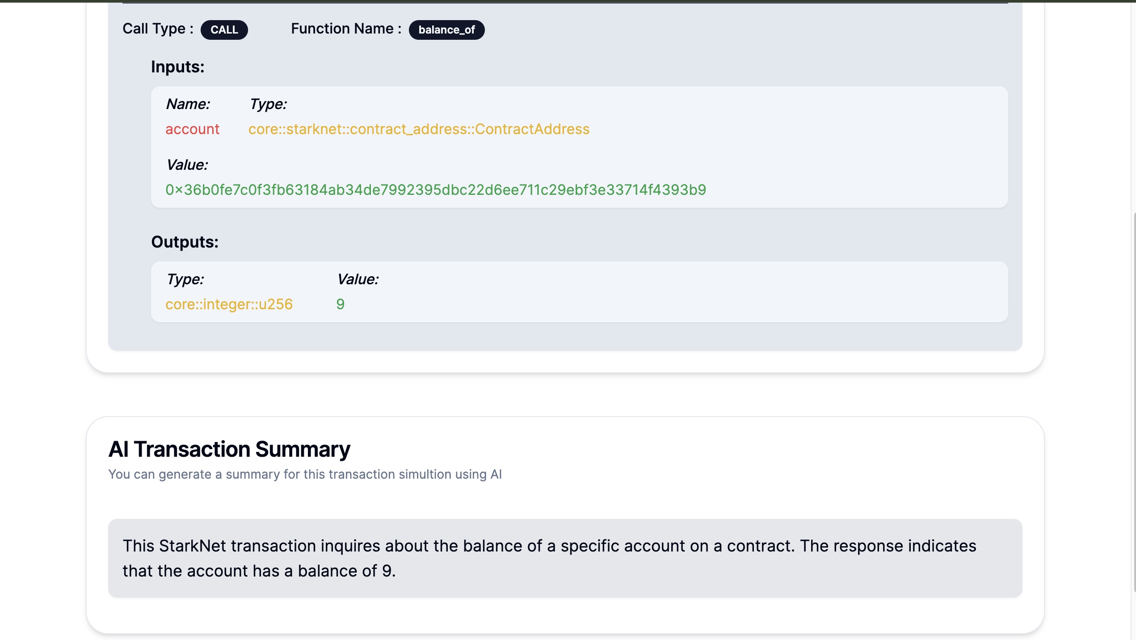The image size is (1136, 640).
Task: Select the account input name
Action: coord(192,129)
